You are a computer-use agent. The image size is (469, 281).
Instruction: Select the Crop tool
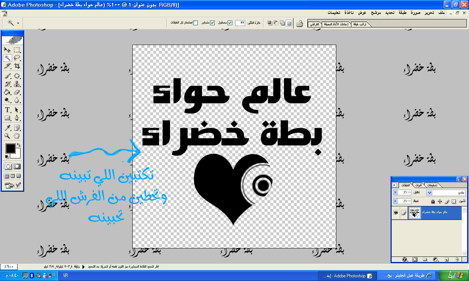pyautogui.click(x=17, y=66)
